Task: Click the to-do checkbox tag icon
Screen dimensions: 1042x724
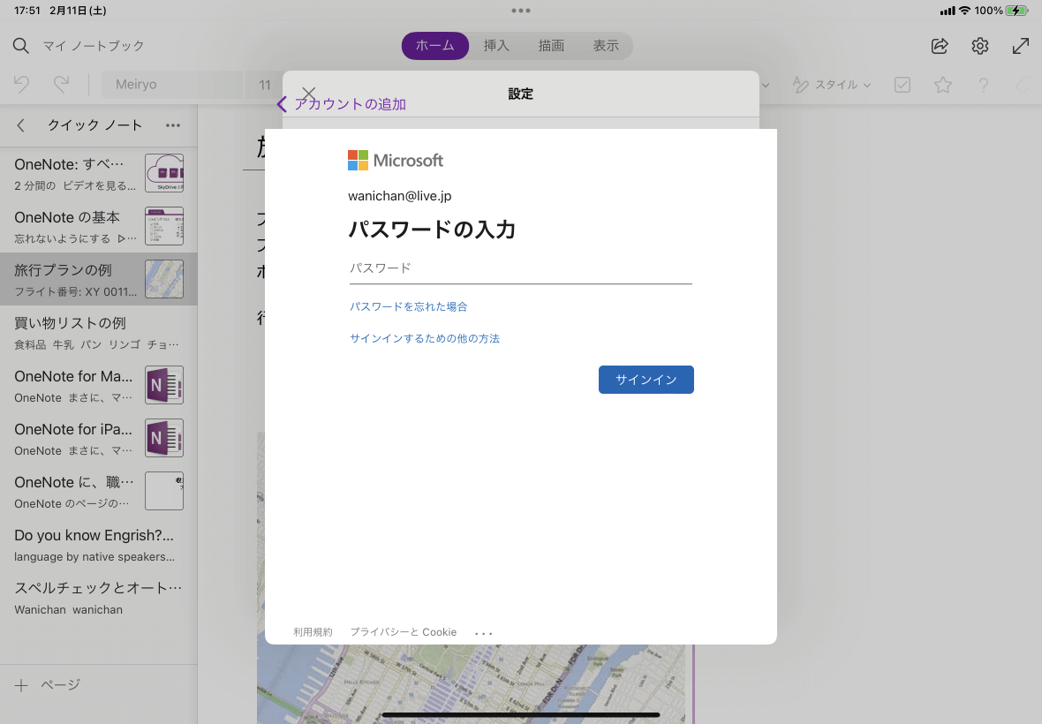Action: click(x=902, y=85)
